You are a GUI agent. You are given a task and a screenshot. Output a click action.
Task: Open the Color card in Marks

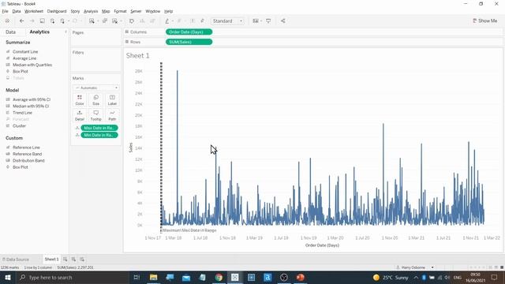[80, 100]
